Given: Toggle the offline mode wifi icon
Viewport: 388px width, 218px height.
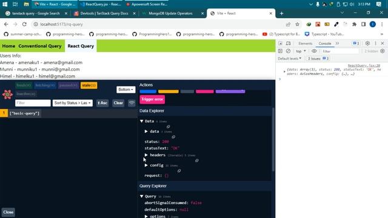Looking at the screenshot, I should (132, 103).
